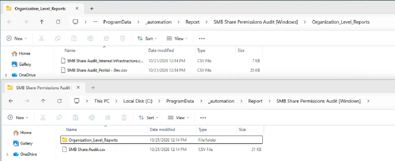Click Report breadcrumb in top window
The width and height of the screenshot is (395, 161).
192,22
